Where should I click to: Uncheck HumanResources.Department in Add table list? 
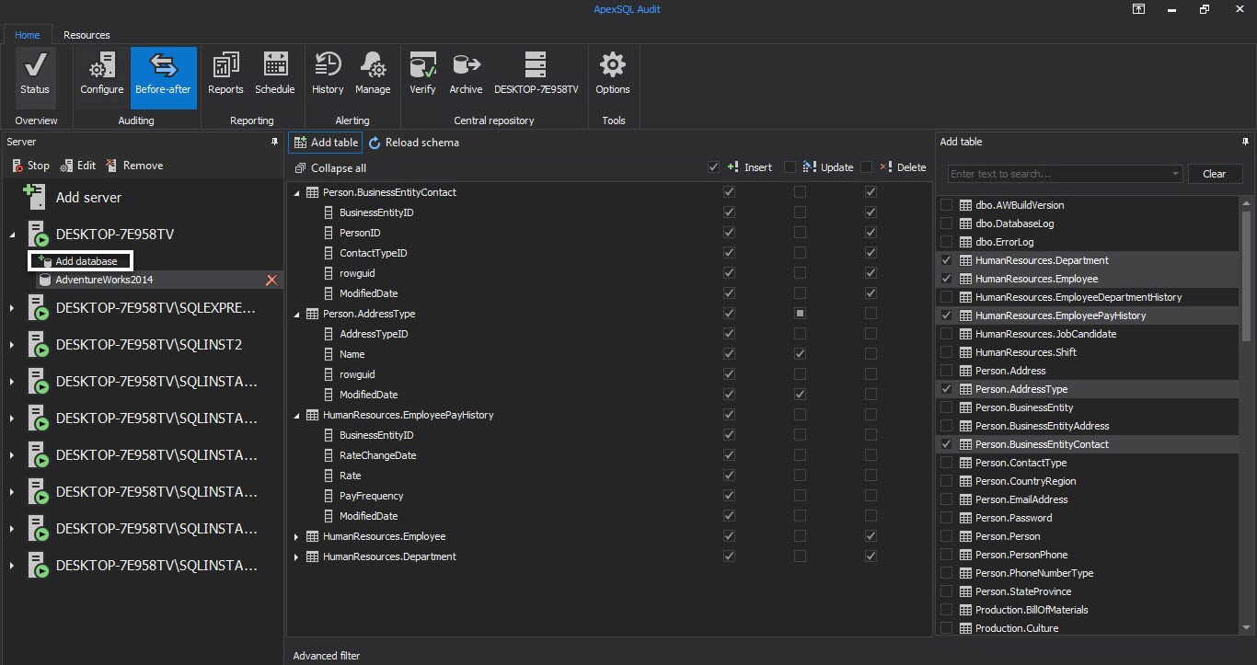coord(947,260)
